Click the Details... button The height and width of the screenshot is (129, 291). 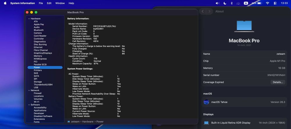[278, 82]
